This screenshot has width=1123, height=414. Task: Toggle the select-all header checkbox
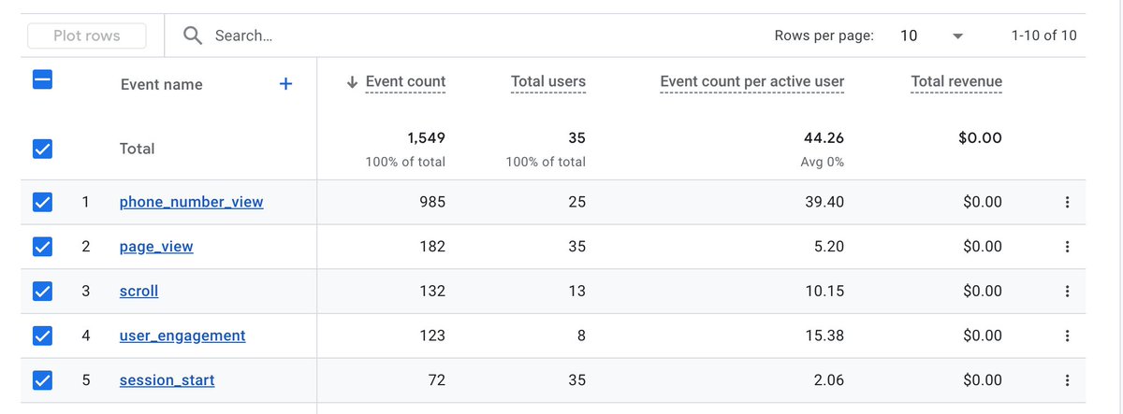click(42, 80)
